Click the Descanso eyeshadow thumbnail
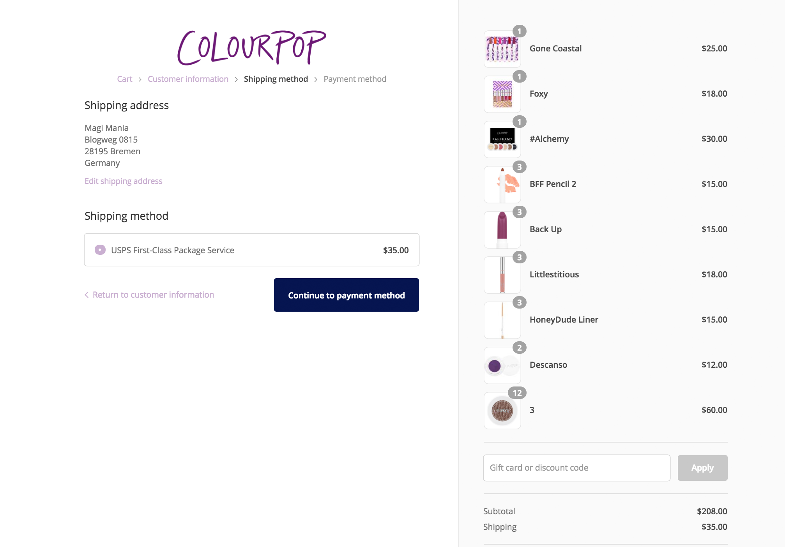Viewport: 785px width, 547px height. click(502, 365)
